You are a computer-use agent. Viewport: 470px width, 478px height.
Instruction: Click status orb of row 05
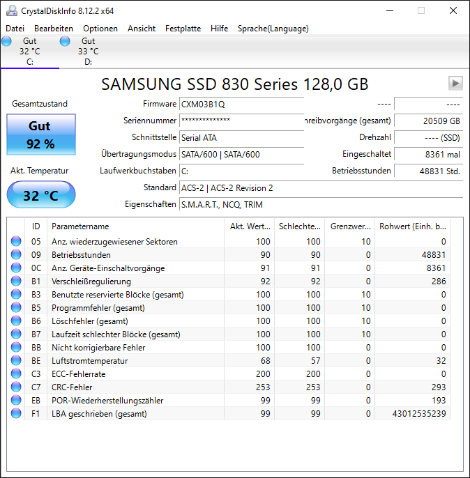coord(16,241)
